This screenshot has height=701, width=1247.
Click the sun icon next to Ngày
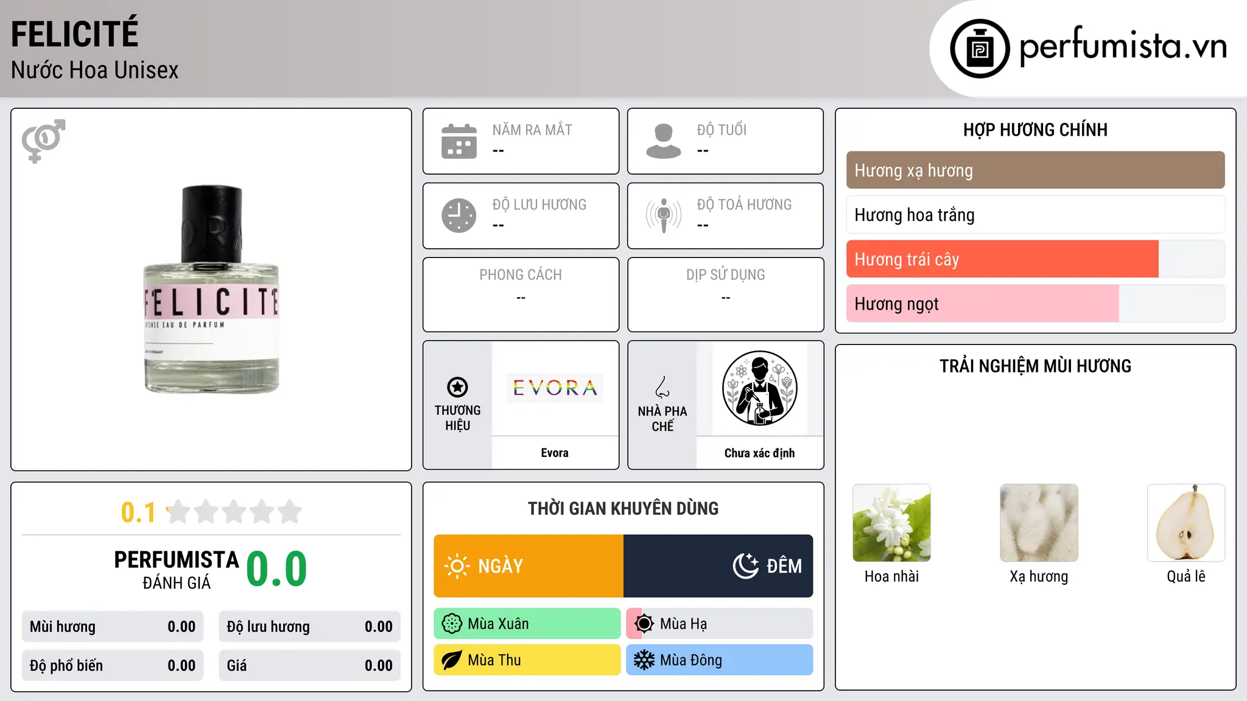(x=457, y=566)
